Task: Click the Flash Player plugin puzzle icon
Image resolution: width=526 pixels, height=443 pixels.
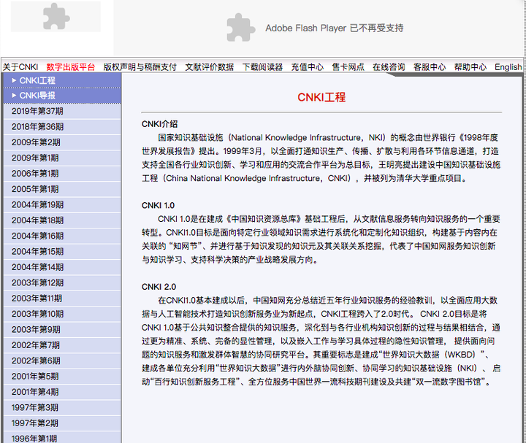Action: click(x=240, y=28)
